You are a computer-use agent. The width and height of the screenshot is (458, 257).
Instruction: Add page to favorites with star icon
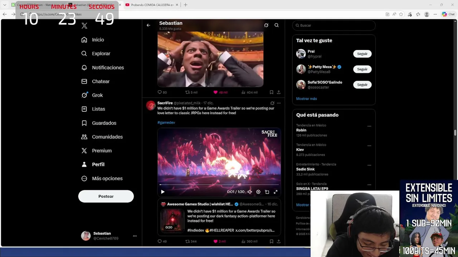pos(401,14)
